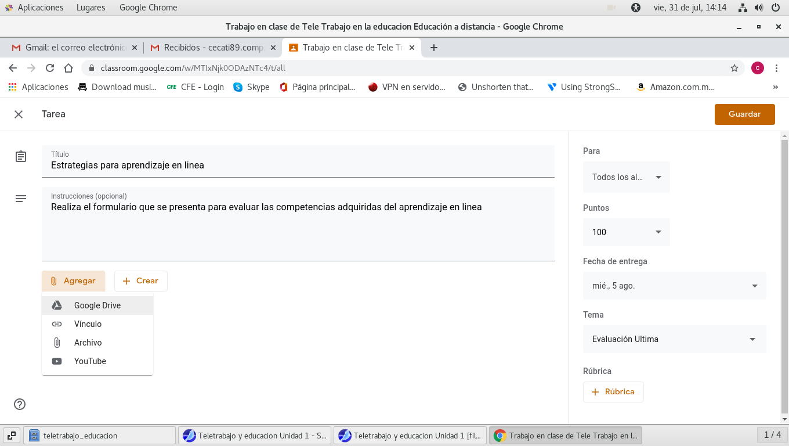Open the Tema Evaluación Ultima dropdown
789x446 pixels.
[674, 339]
